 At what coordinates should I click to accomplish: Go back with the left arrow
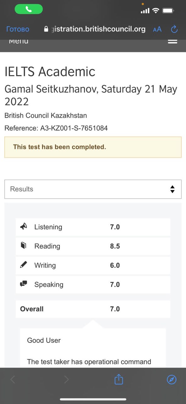[13, 380]
